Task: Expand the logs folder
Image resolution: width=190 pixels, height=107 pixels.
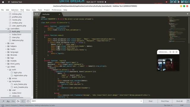Action: pyautogui.click(x=6, y=58)
